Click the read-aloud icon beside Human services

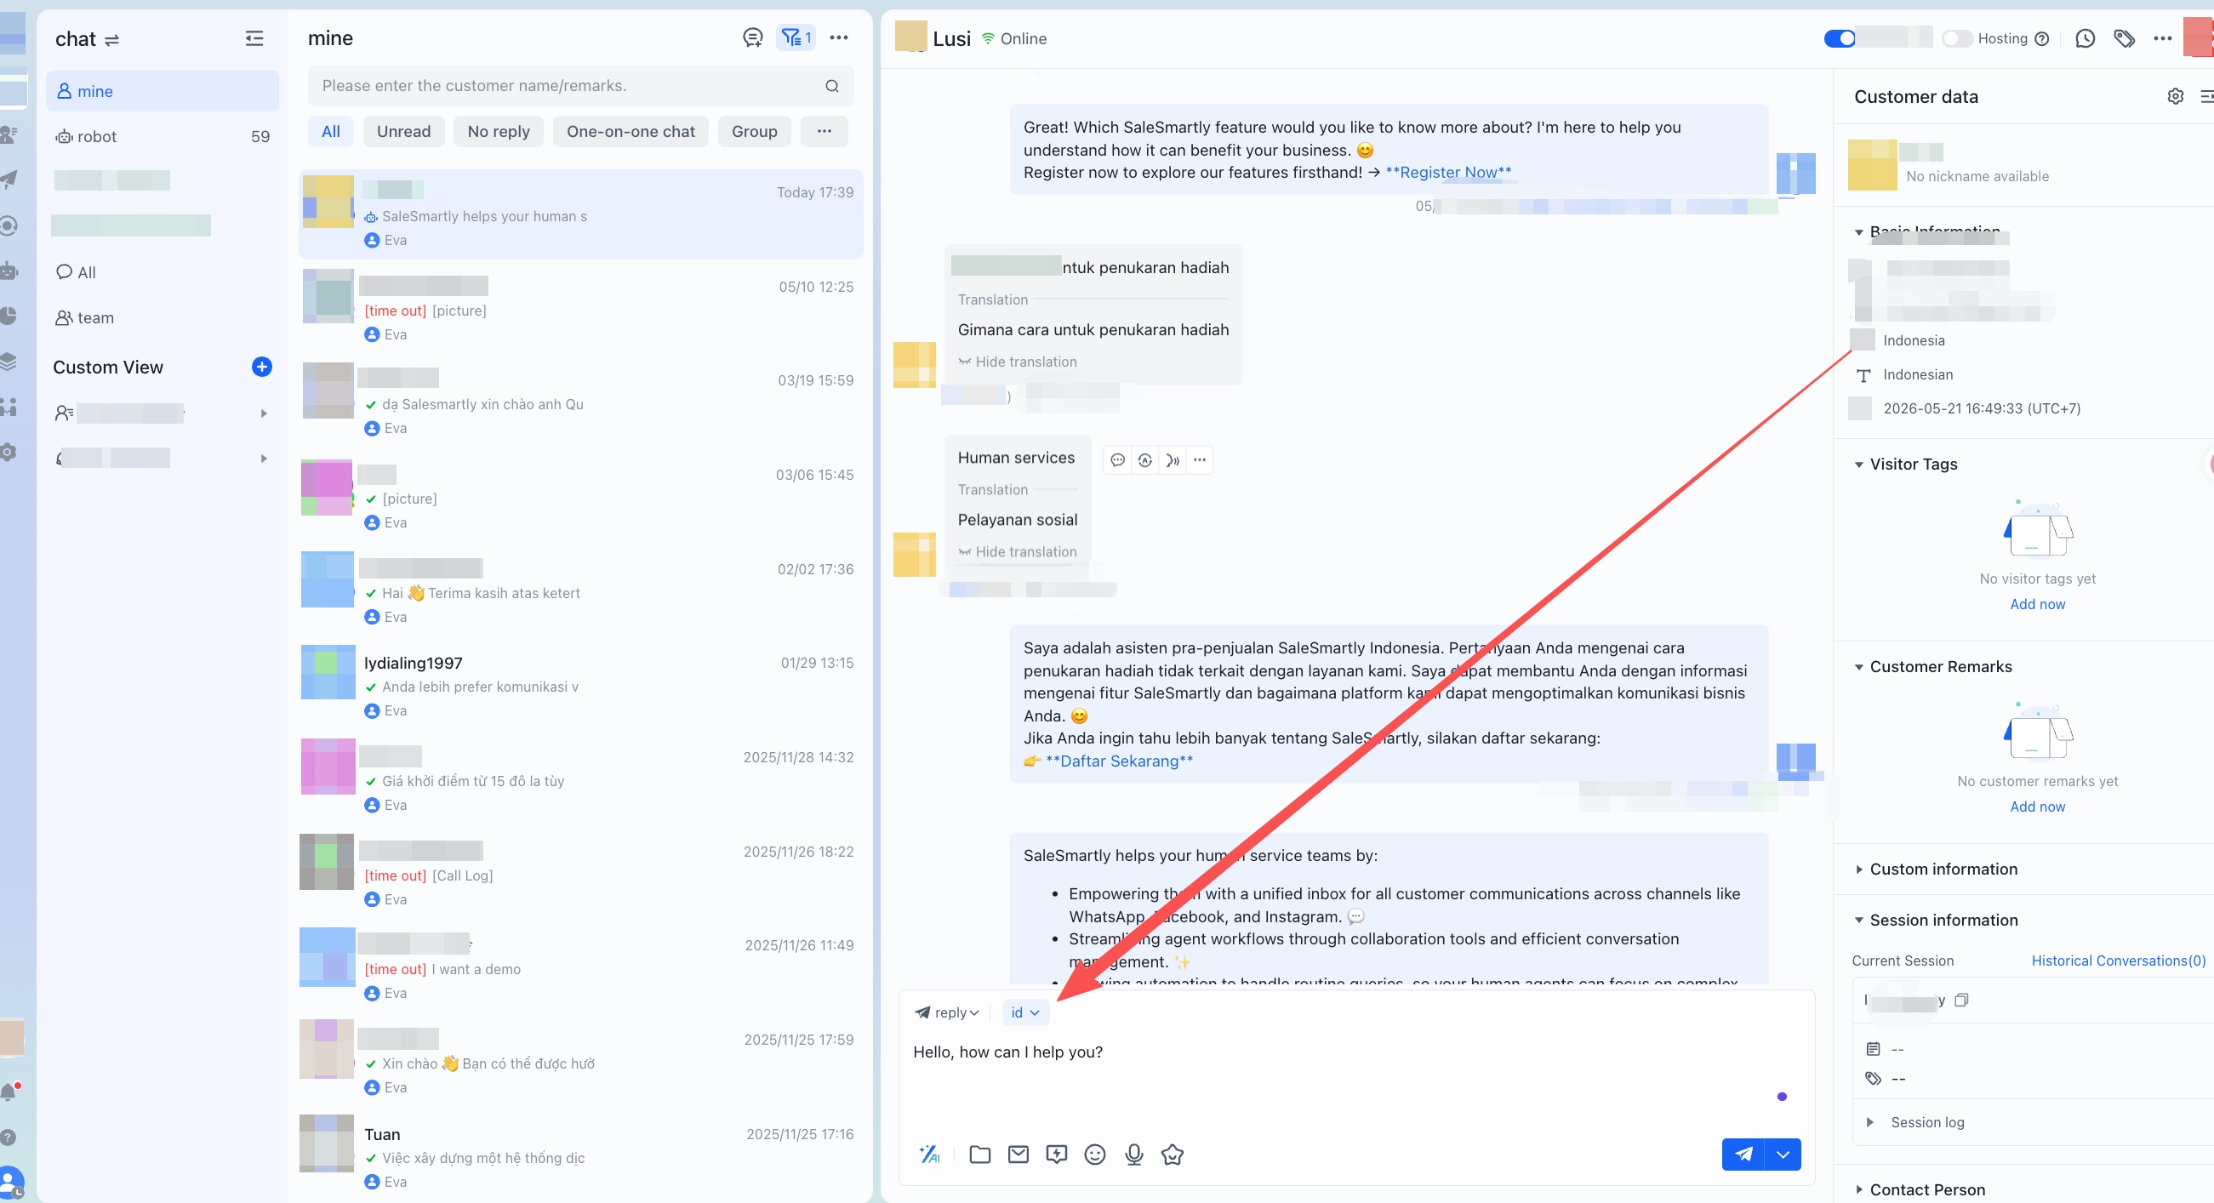point(1173,459)
